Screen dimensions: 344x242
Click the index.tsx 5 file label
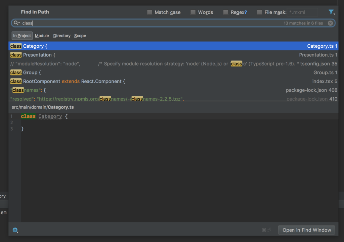pos(325,81)
